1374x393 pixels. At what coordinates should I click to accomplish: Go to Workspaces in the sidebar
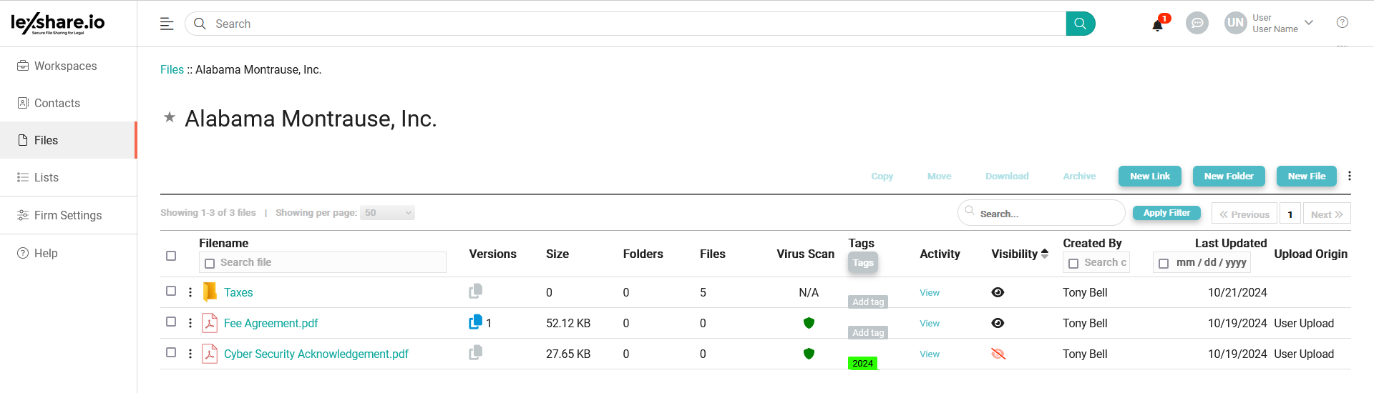65,66
